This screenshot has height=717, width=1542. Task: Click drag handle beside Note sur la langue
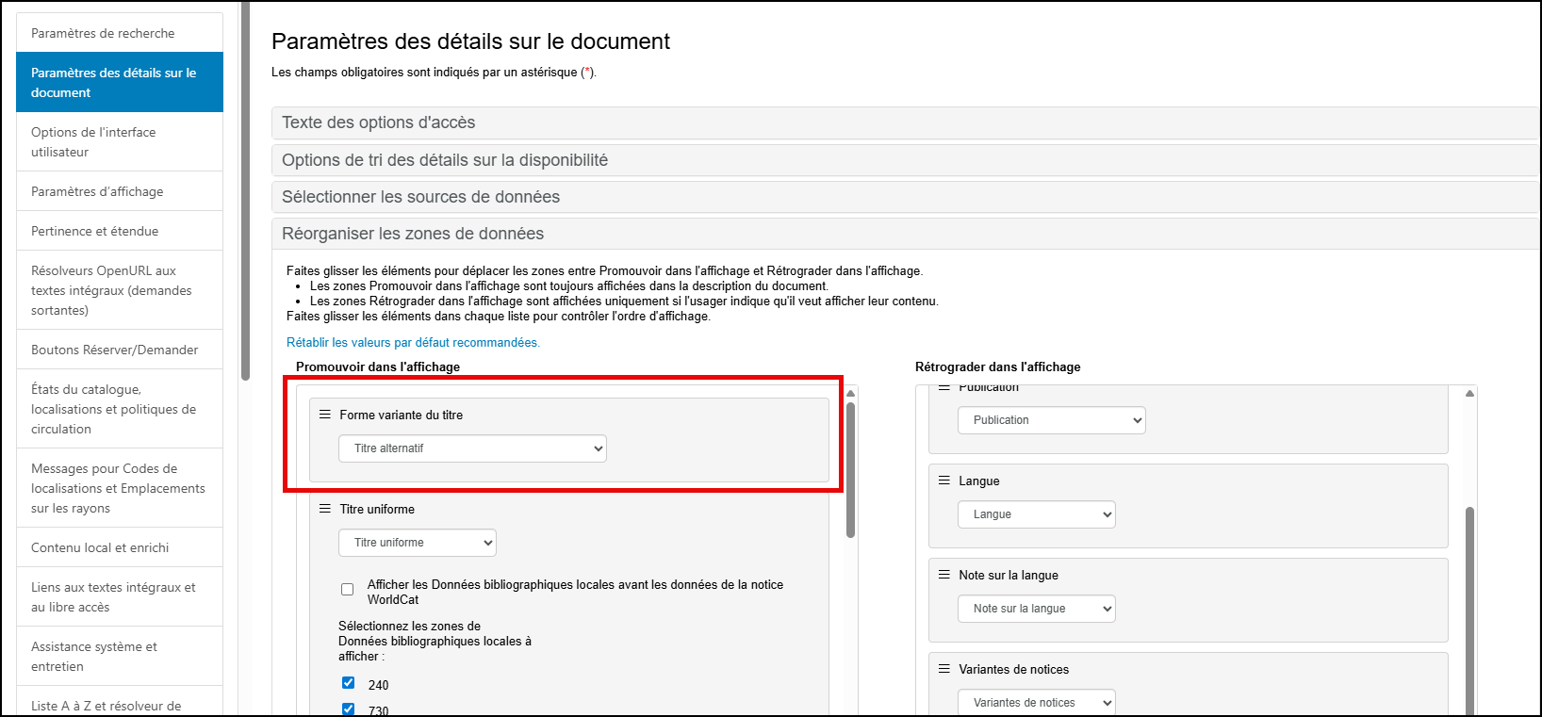944,575
